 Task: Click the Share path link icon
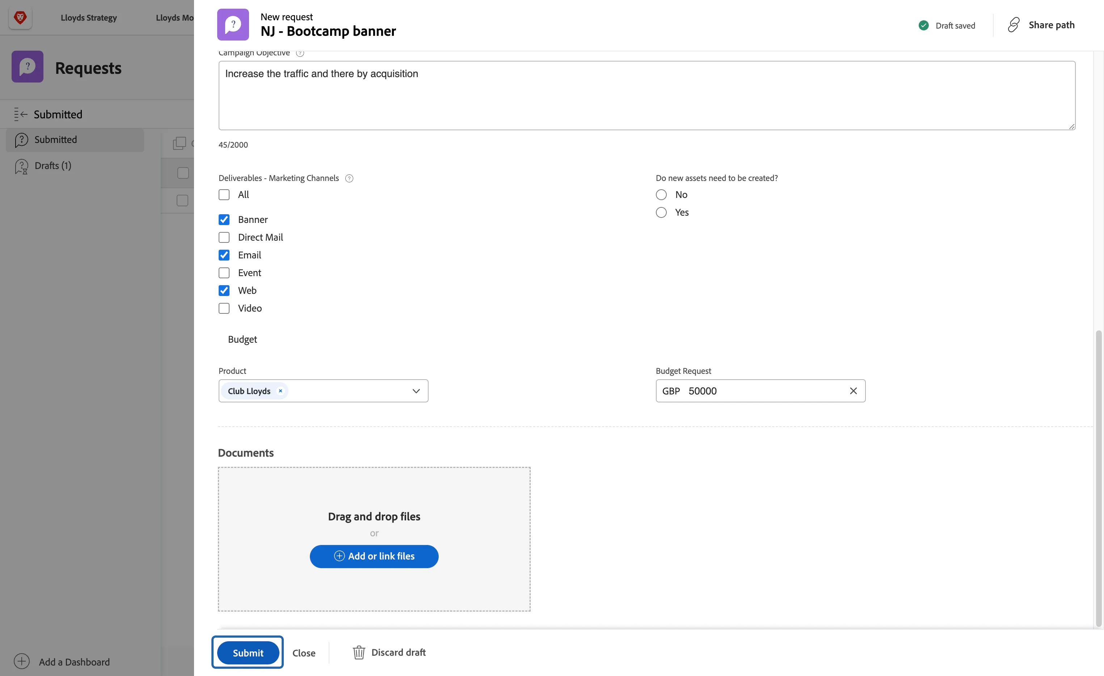[x=1014, y=25]
